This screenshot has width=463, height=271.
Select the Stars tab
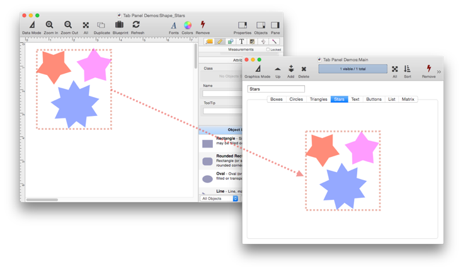[340, 100]
